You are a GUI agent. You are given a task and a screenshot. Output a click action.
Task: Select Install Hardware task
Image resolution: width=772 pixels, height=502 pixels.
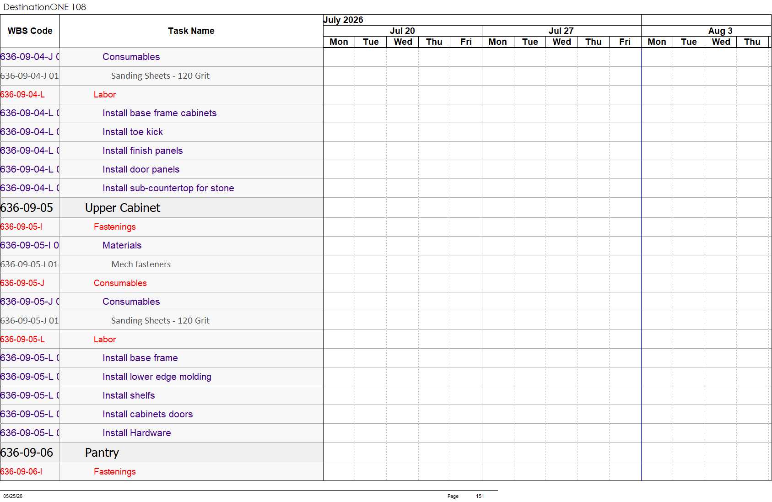[137, 433]
